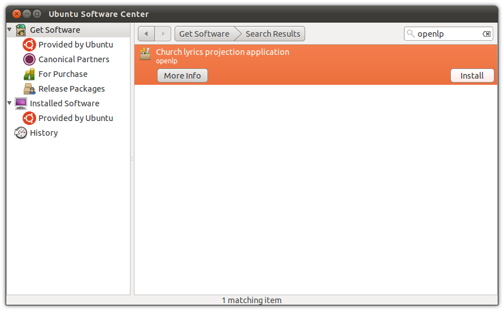Click the search magnifier icon

click(x=410, y=33)
